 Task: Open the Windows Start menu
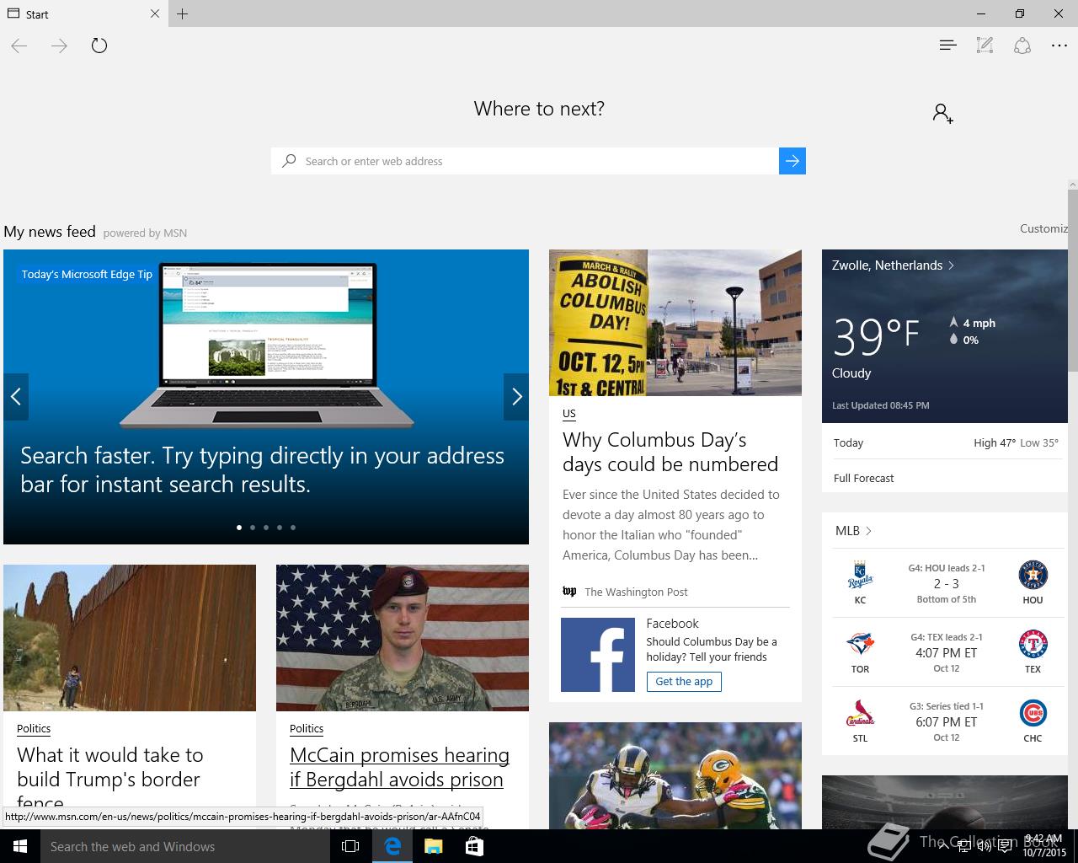click(20, 846)
